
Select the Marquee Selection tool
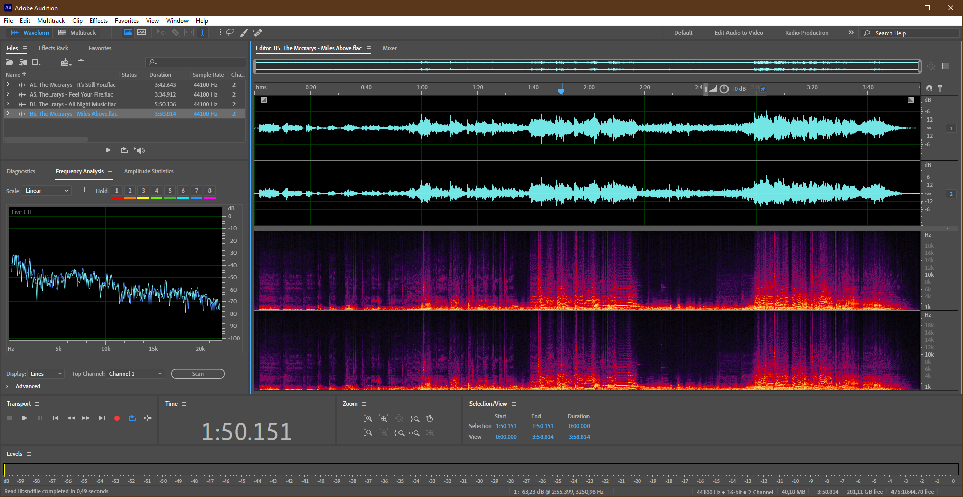point(217,32)
